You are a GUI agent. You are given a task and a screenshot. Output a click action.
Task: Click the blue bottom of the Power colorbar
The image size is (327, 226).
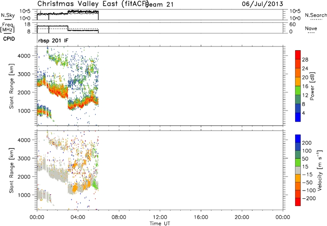[298, 117]
